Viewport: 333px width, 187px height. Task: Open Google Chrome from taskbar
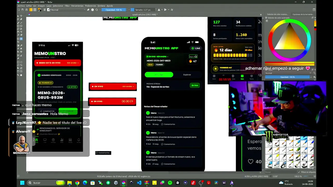(77, 183)
